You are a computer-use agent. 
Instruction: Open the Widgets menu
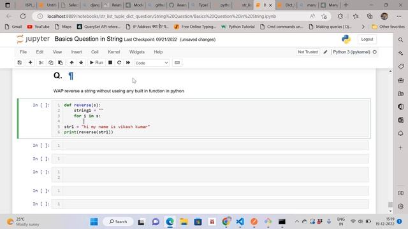tap(137, 52)
